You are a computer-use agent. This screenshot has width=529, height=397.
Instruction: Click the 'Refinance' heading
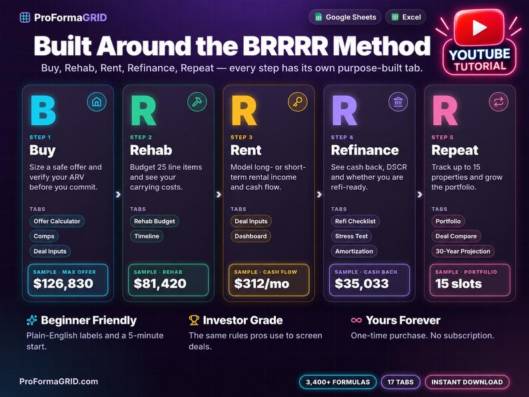[x=364, y=151]
